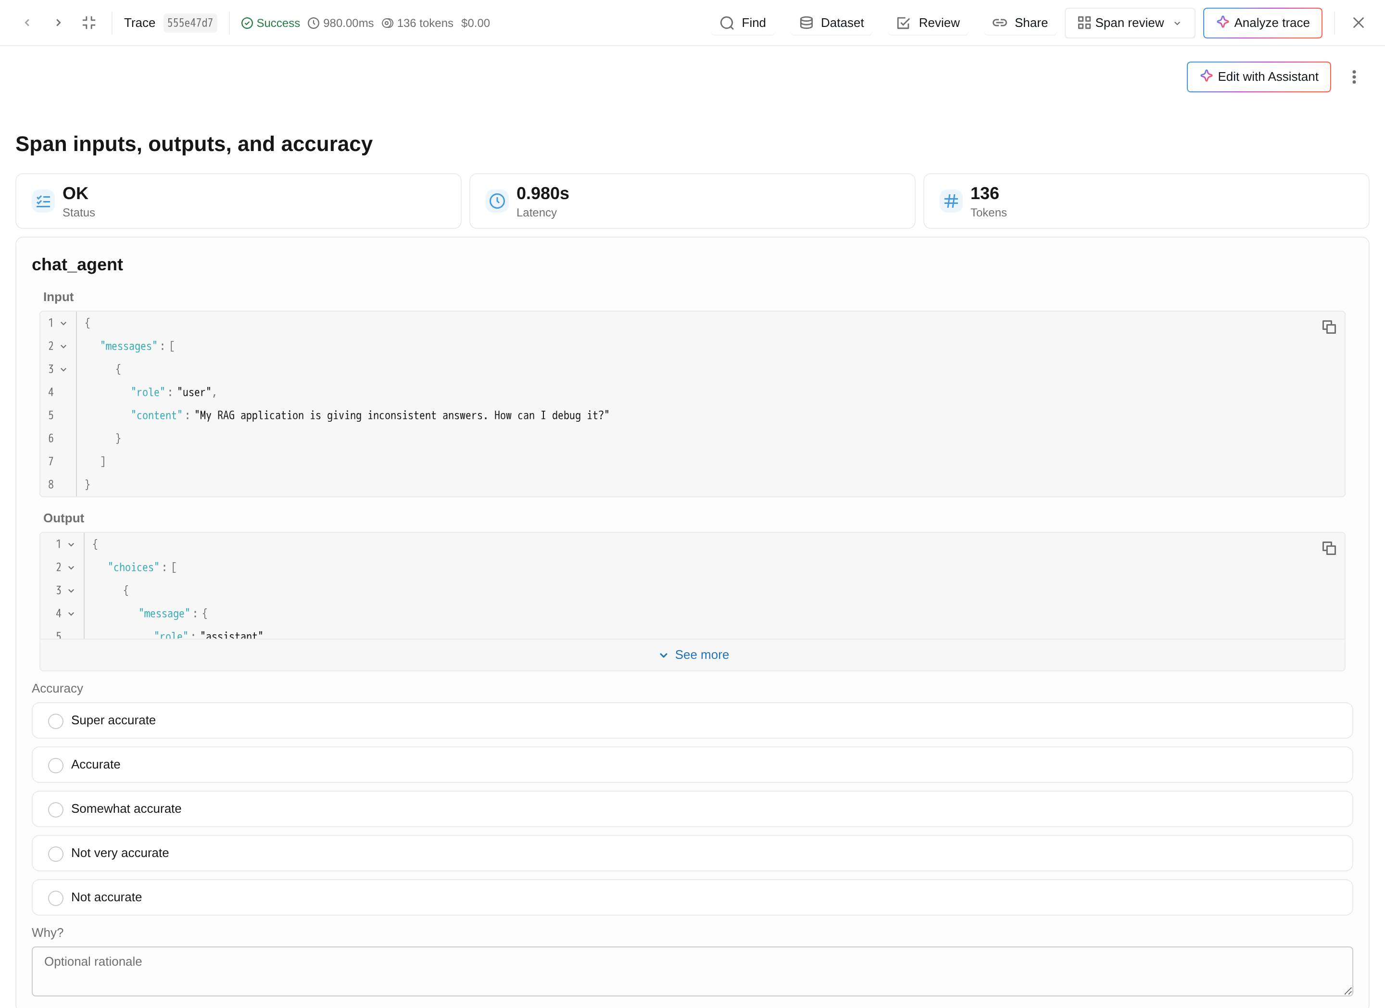Select Not accurate rating
The height and width of the screenshot is (1008, 1385).
pos(692,897)
